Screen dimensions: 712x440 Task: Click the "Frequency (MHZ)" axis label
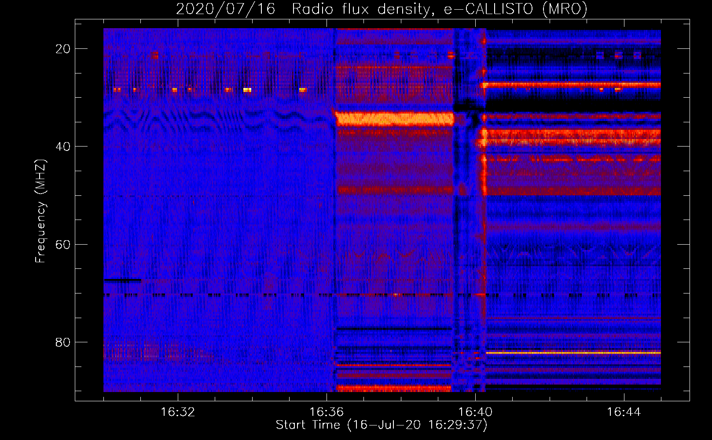(x=40, y=211)
